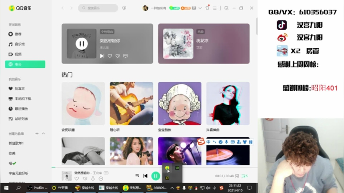Open the message envelope icon in header

coord(194,8)
